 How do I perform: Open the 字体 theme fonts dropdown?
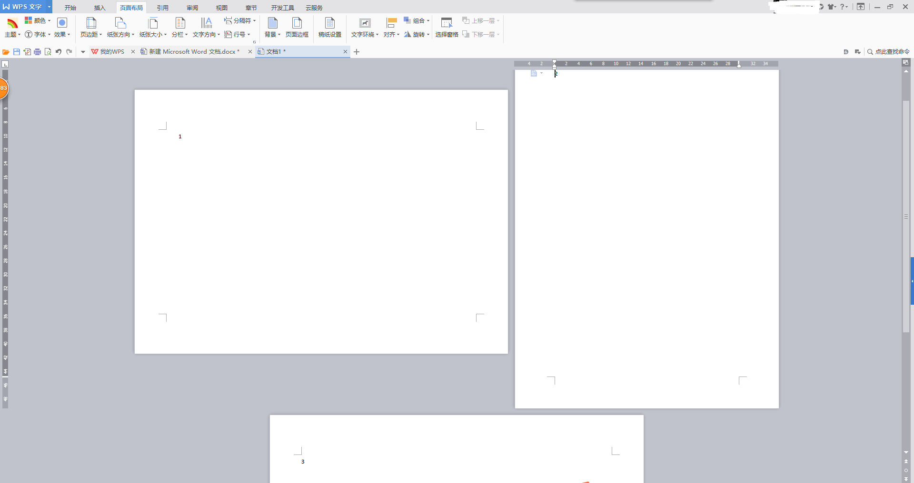(x=38, y=34)
